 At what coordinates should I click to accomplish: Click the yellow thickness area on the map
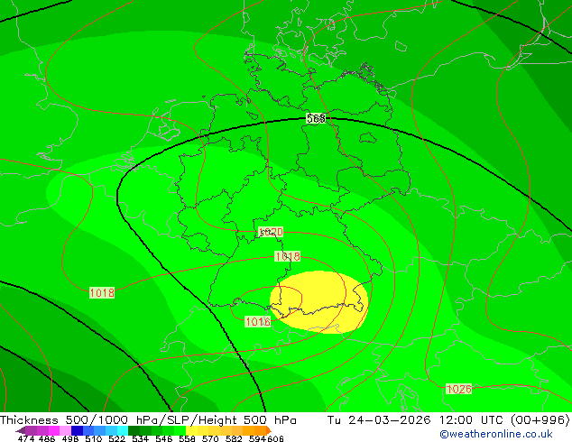point(319,302)
